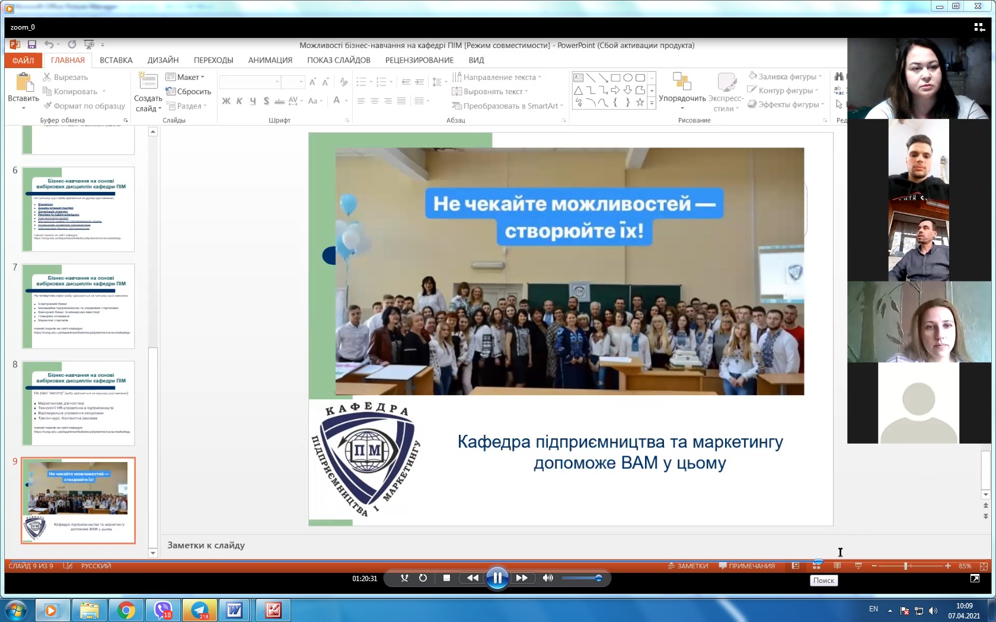Open the ПЕРЕХОДЫ ribbon tab
The image size is (996, 622).
pos(214,60)
